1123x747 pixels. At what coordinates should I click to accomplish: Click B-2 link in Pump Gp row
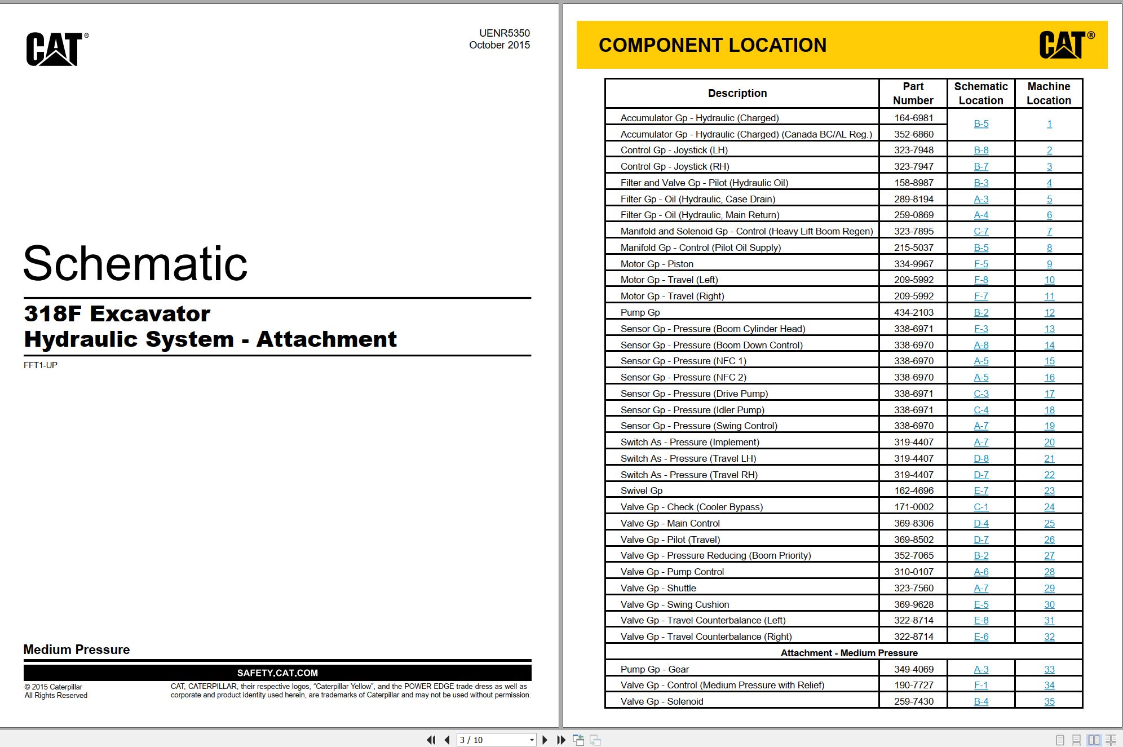tap(981, 312)
